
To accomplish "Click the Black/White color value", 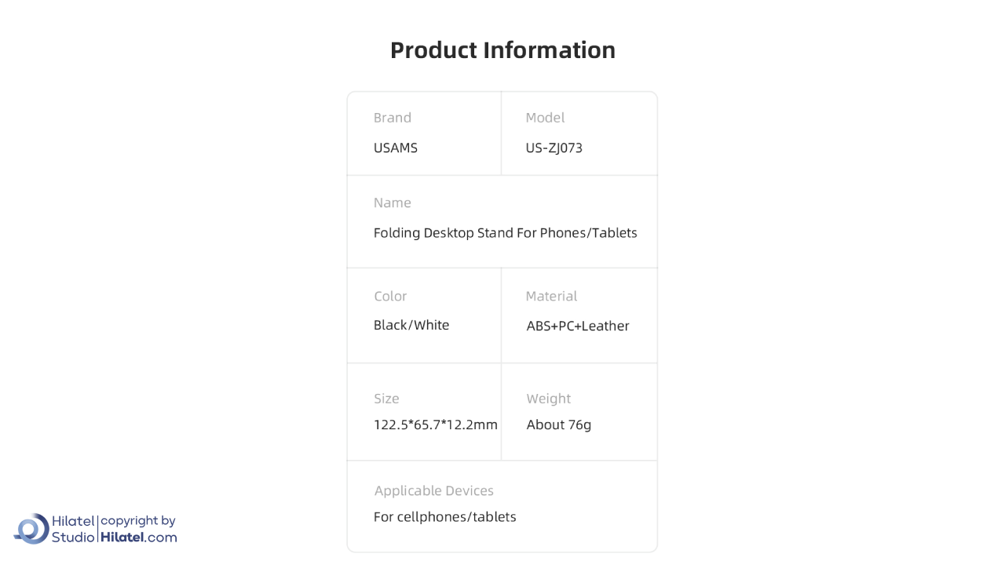I will coord(411,325).
